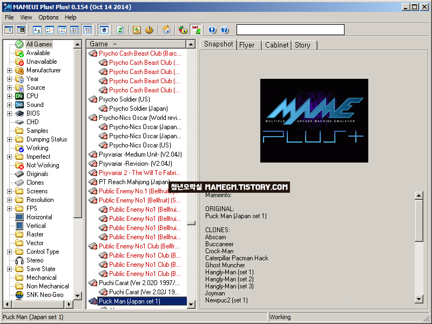This screenshot has width=432, height=324.
Task: Expand the Imperfect folder node
Action: tap(9, 157)
